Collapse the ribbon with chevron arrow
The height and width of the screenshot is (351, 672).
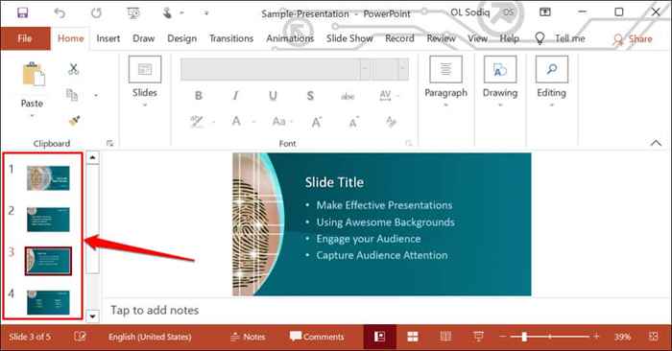point(656,143)
